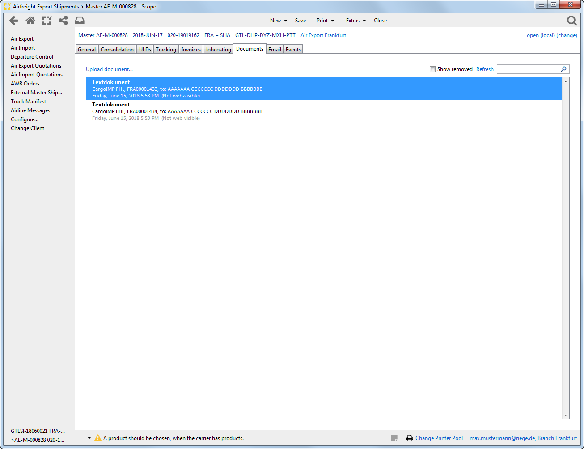Click the sticky note icon in status bar

394,438
